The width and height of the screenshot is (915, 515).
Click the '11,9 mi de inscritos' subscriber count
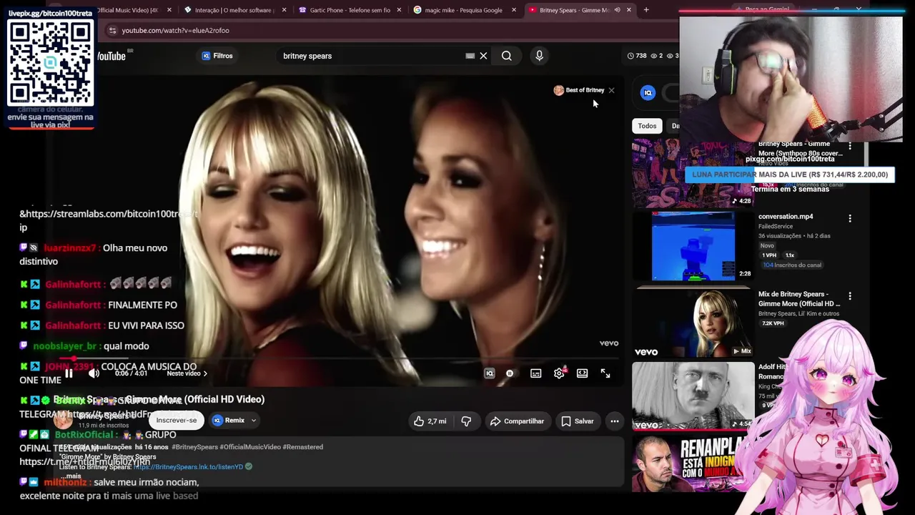tap(104, 426)
